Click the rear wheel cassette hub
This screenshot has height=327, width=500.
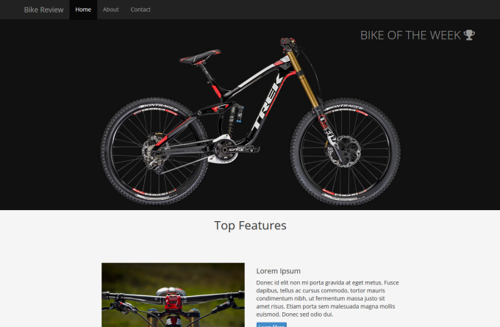click(154, 151)
